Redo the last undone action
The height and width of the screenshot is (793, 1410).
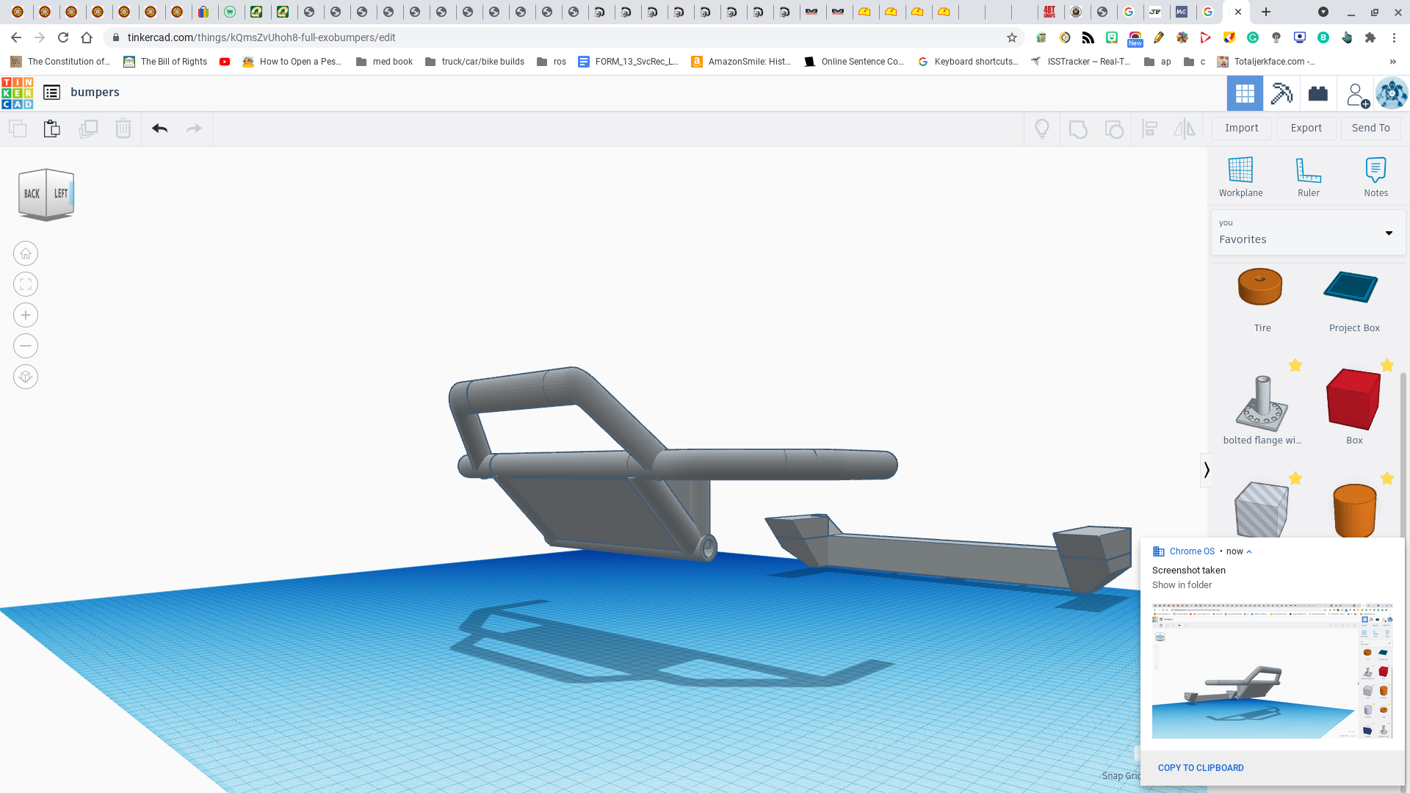(x=194, y=128)
